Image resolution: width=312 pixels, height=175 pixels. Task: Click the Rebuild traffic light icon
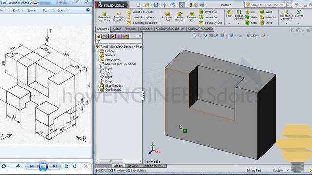(x=191, y=5)
